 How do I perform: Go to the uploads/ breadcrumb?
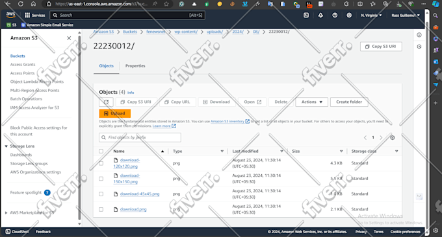[x=214, y=32]
